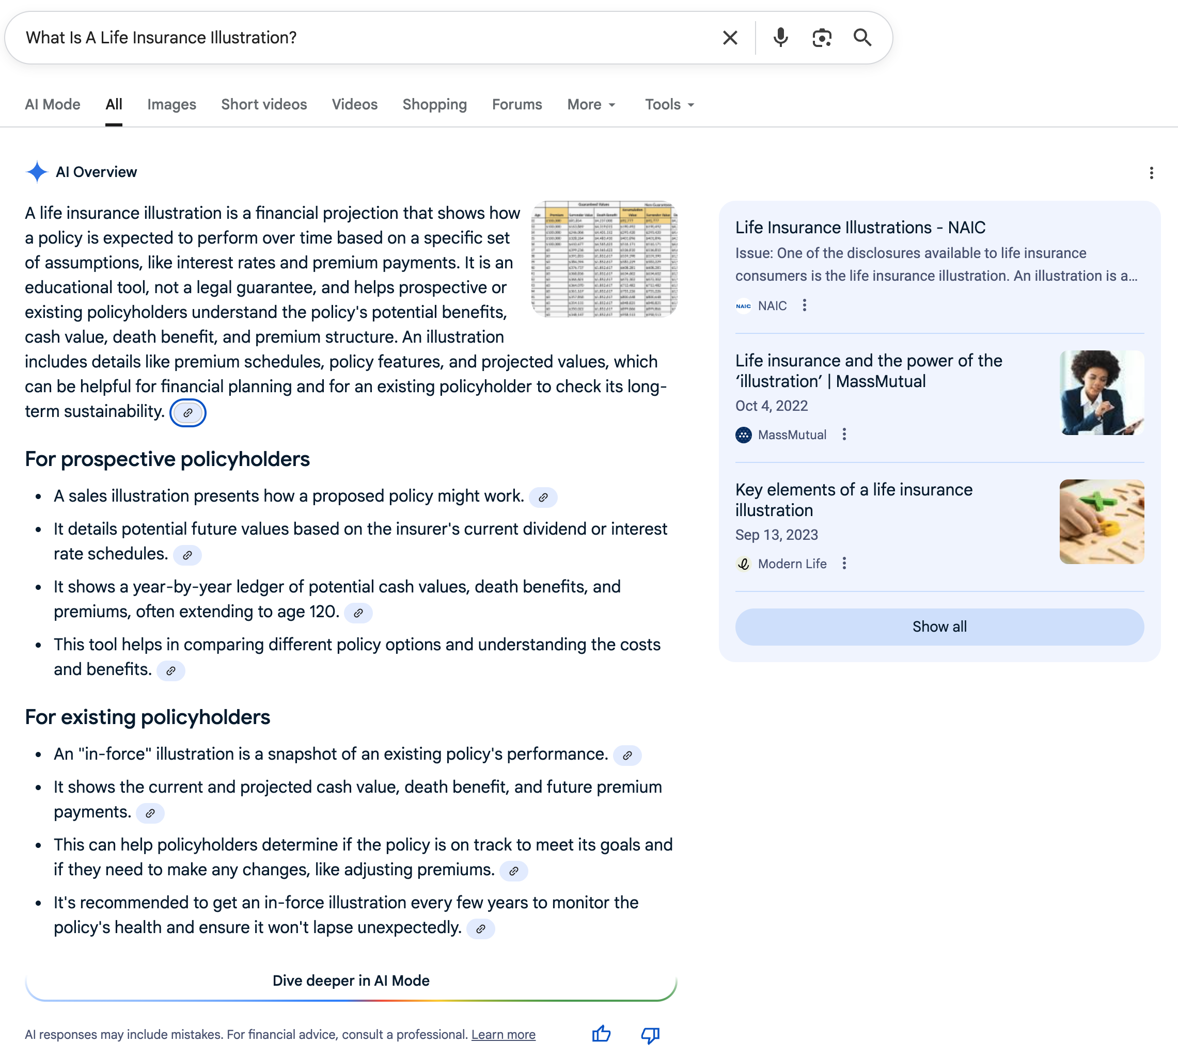Screen dimensions: 1178x1059
Task: Switch to AI Mode tab
Action: (x=52, y=105)
